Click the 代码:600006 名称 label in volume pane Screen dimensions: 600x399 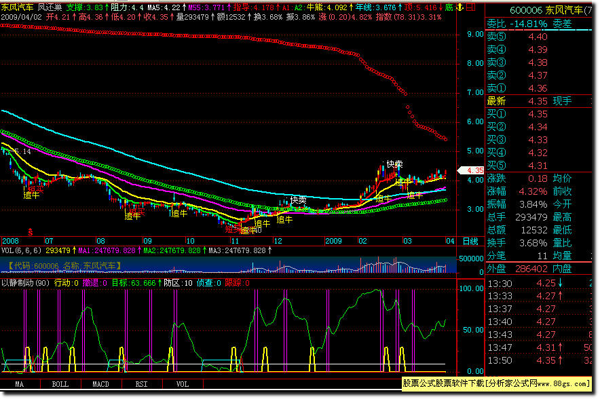[x=65, y=266]
